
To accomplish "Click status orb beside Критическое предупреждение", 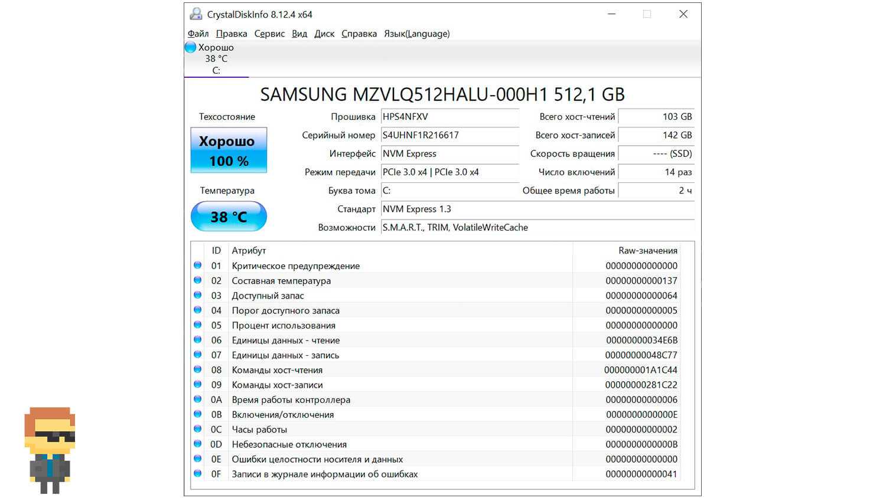I will click(x=198, y=266).
